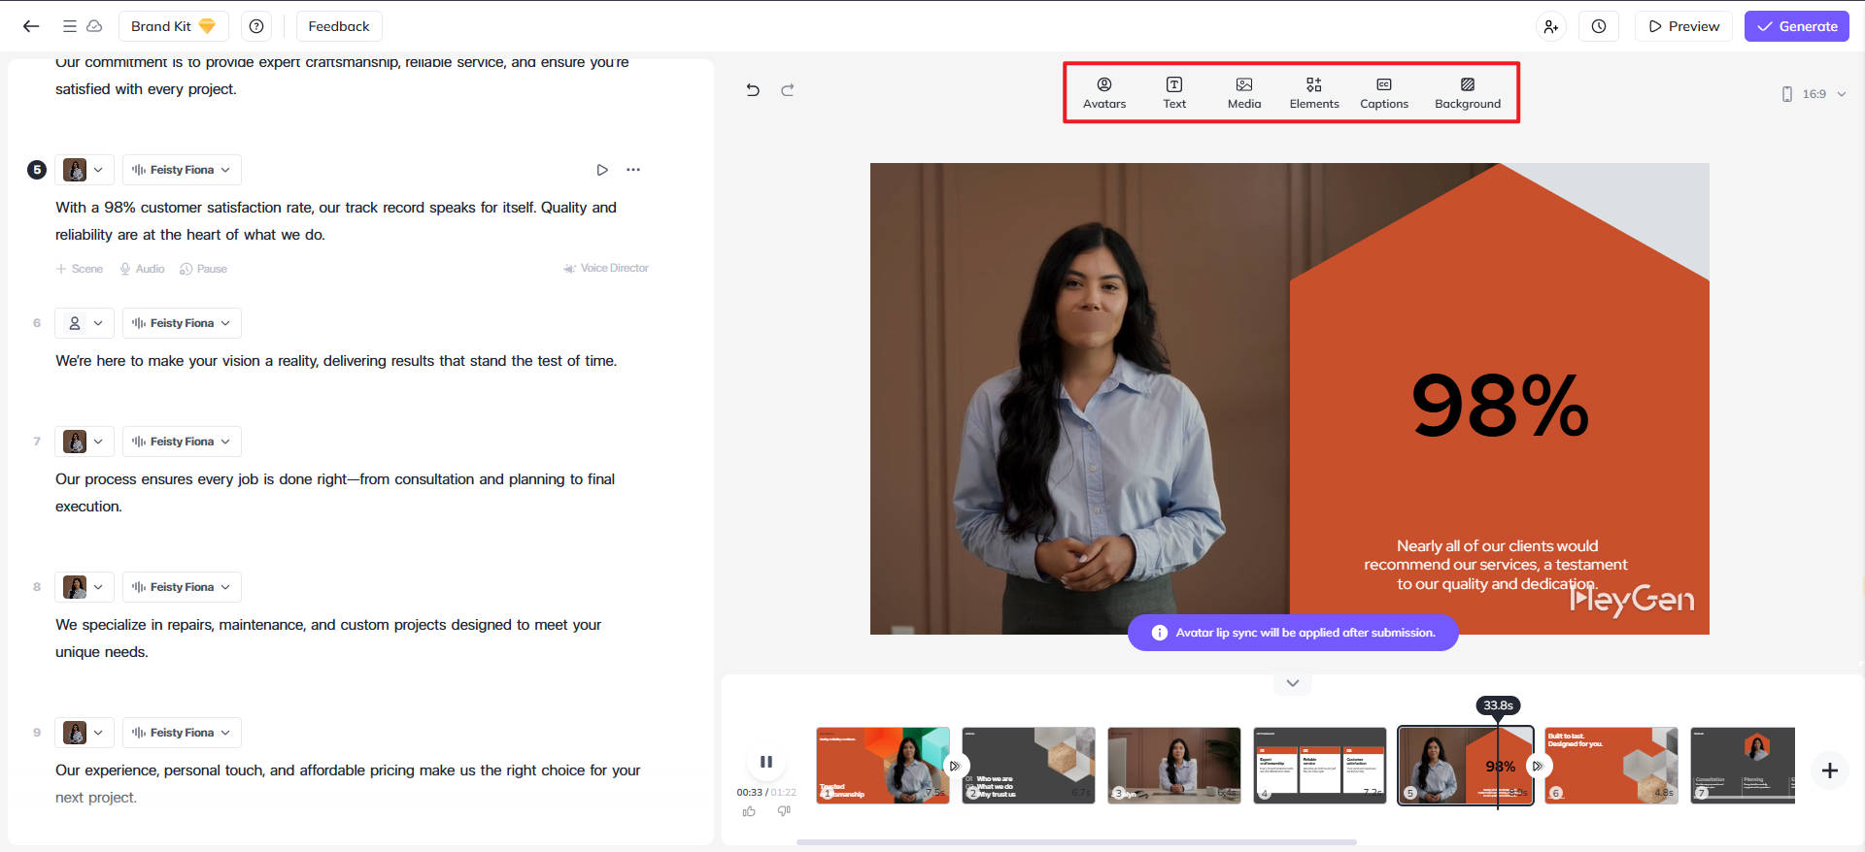Open scene 9 avatar dropdown
Screen dimensions: 1865x852
click(x=85, y=733)
